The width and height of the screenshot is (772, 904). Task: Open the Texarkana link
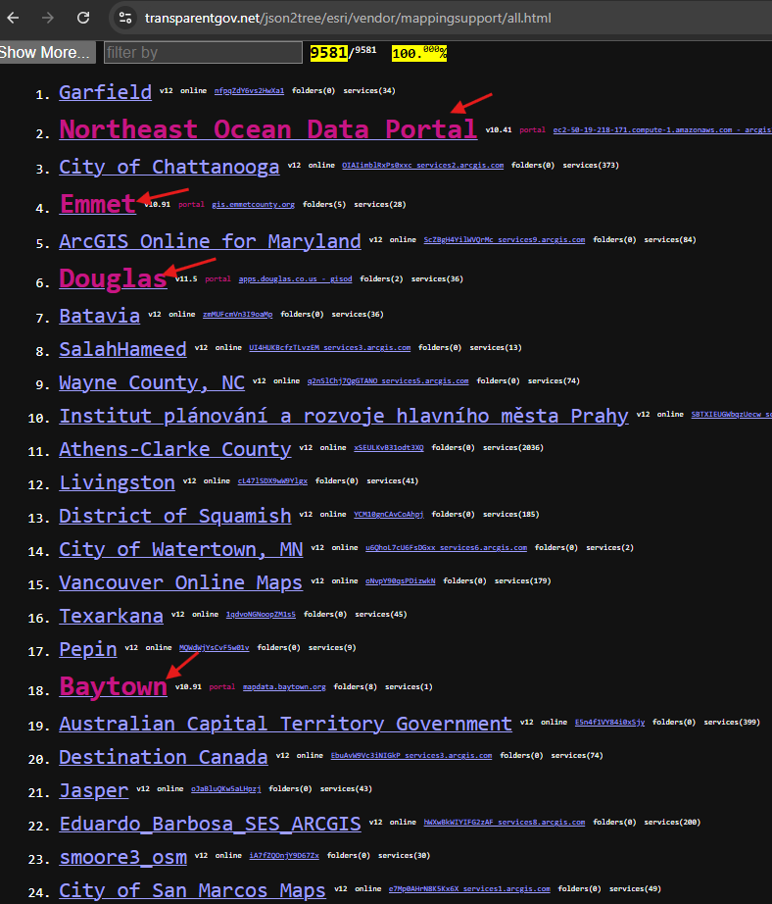click(x=111, y=617)
